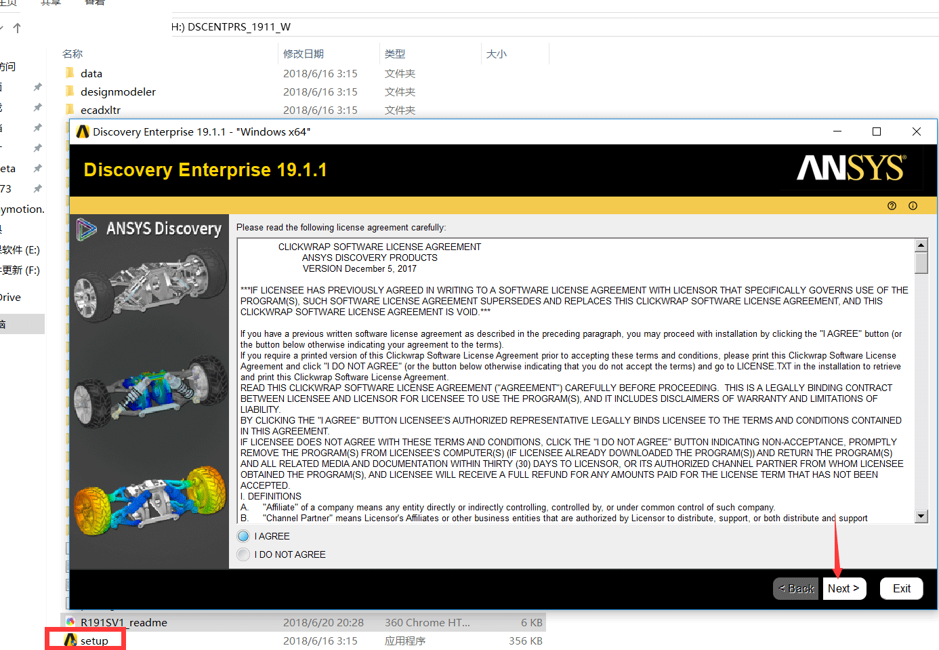Viewport: 939px width, 650px height.
Task: Click the 356 KB size cell
Action: 526,641
